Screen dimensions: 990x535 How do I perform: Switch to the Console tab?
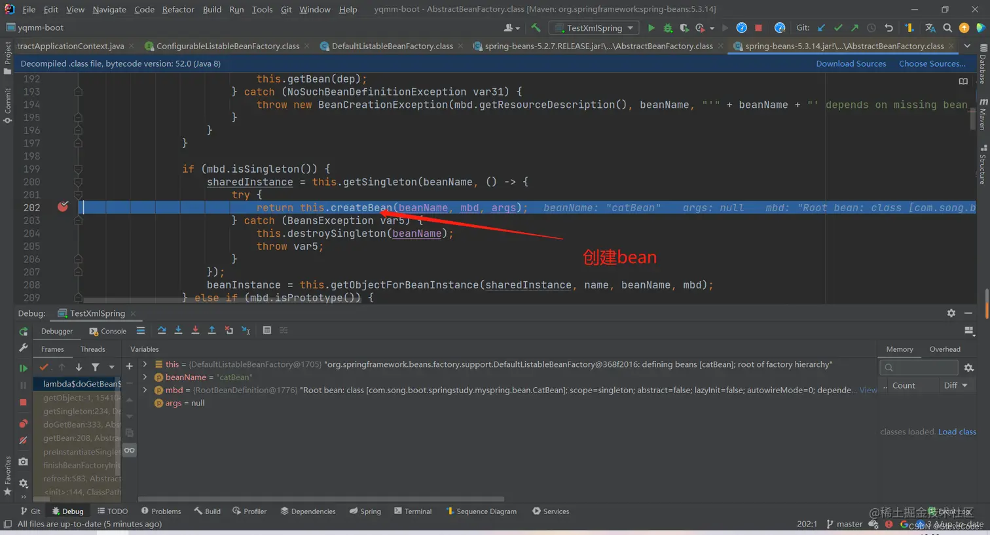tap(108, 331)
